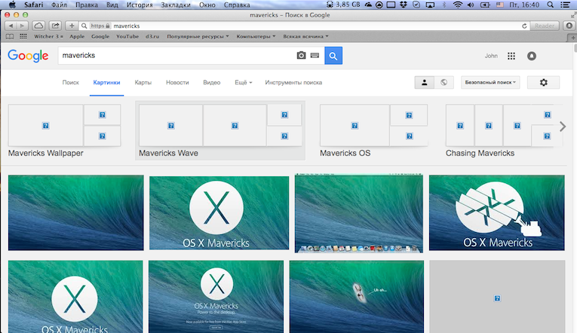This screenshot has width=577, height=333.
Task: Open the Safari application menu
Action: pos(33,5)
